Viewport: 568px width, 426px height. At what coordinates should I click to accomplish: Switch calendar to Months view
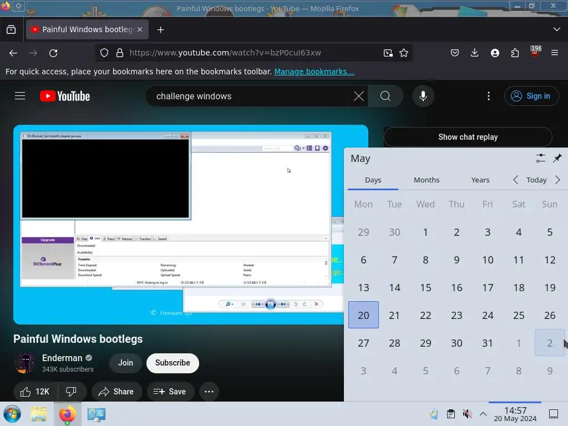coord(427,180)
